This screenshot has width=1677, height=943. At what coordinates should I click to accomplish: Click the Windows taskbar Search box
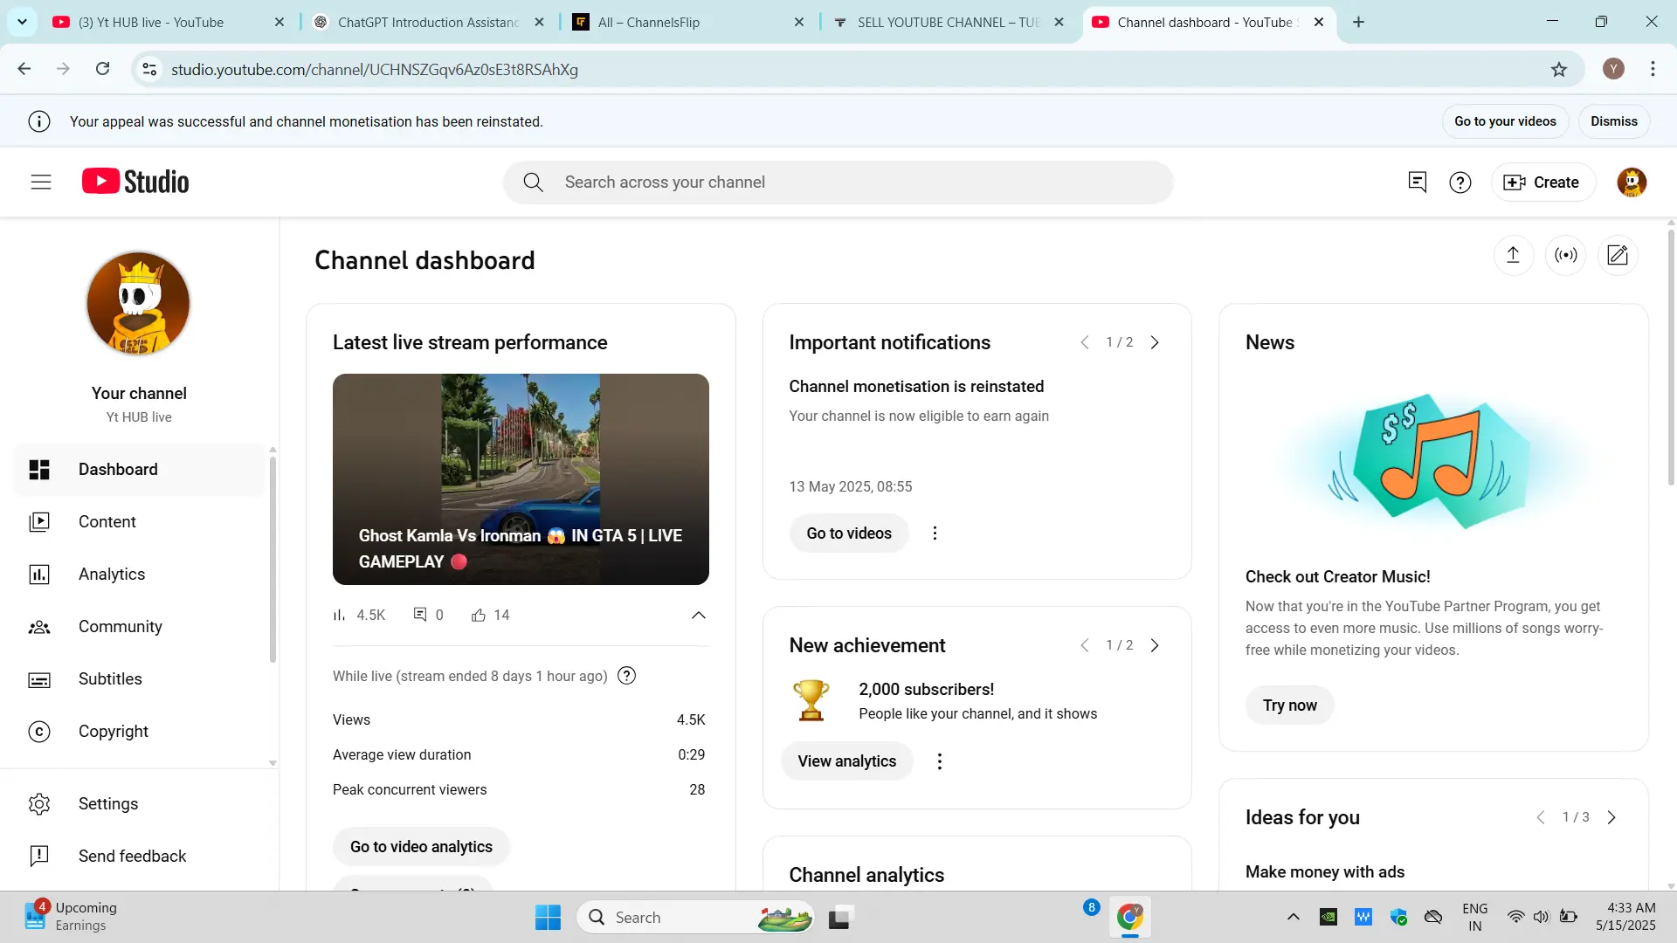click(695, 918)
